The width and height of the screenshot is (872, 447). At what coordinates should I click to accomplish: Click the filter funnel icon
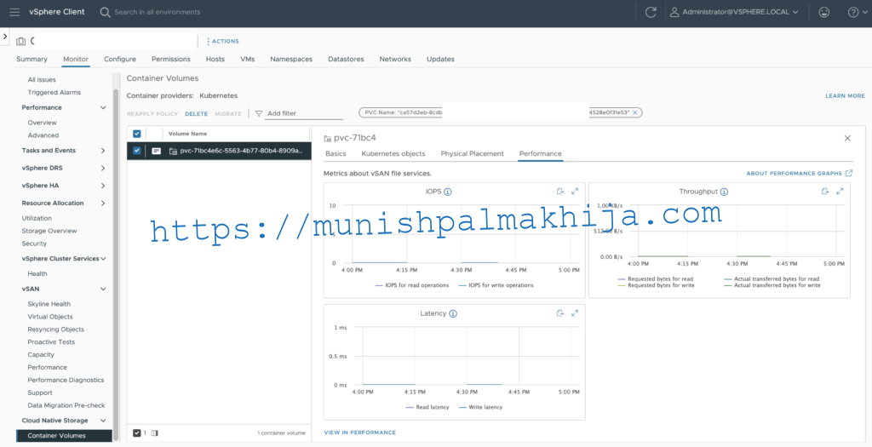(259, 113)
